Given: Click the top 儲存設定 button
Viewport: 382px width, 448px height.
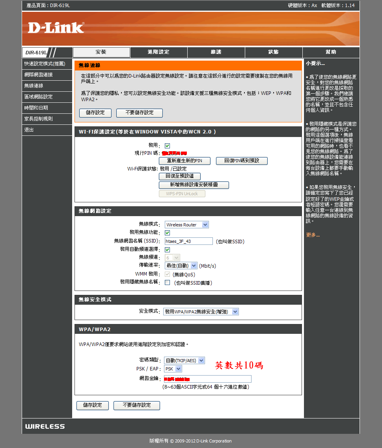Looking at the screenshot, I should click(95, 113).
